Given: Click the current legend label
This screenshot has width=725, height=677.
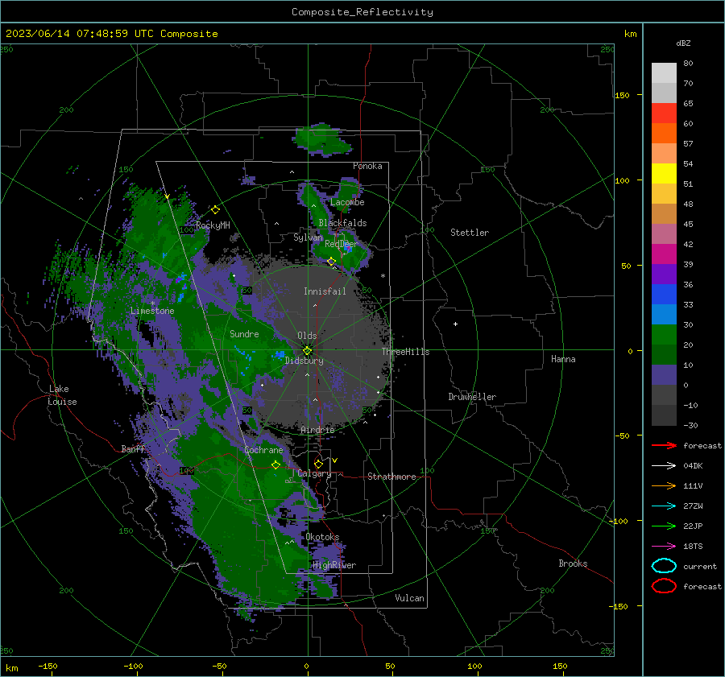Looking at the screenshot, I should 700,567.
